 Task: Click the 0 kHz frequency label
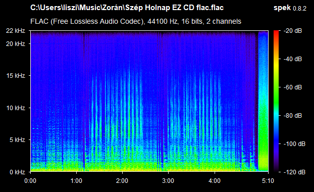[x=17, y=172]
